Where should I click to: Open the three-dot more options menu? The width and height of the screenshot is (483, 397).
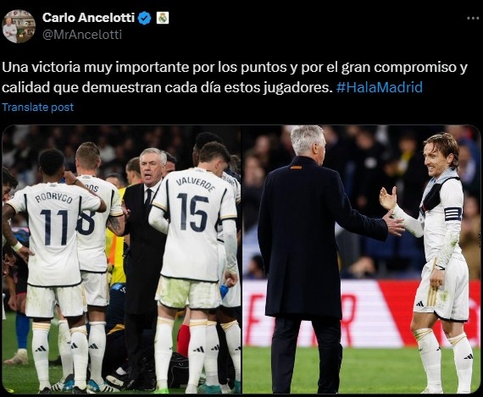tap(473, 18)
